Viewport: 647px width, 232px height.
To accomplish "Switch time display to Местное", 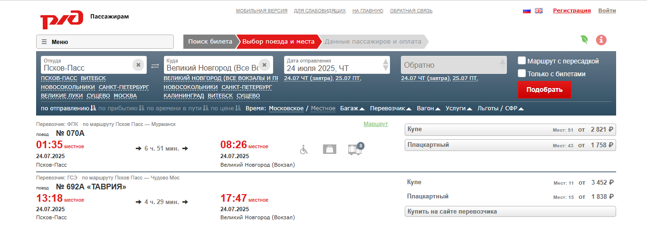I will click(323, 108).
